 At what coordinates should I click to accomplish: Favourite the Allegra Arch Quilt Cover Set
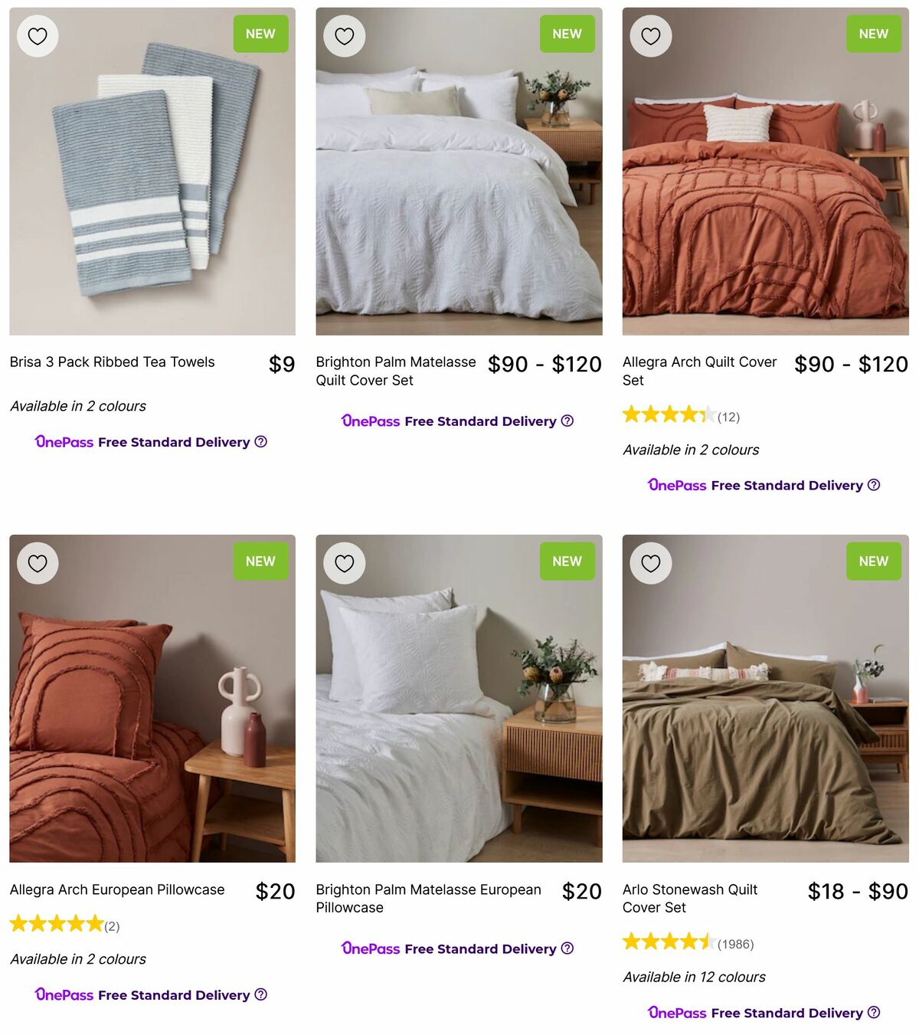click(x=650, y=35)
